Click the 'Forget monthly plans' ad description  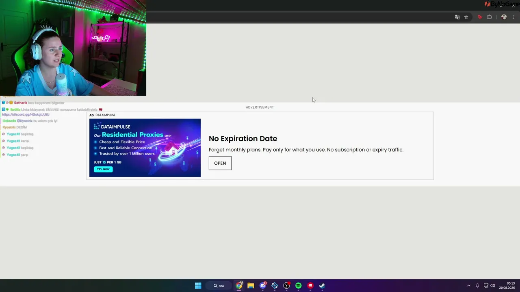pos(306,150)
